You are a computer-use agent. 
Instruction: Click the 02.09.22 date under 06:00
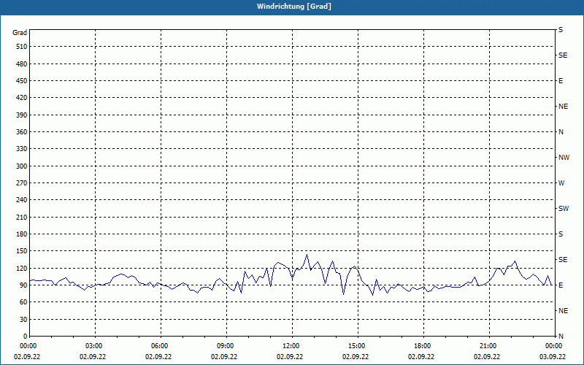tap(158, 357)
